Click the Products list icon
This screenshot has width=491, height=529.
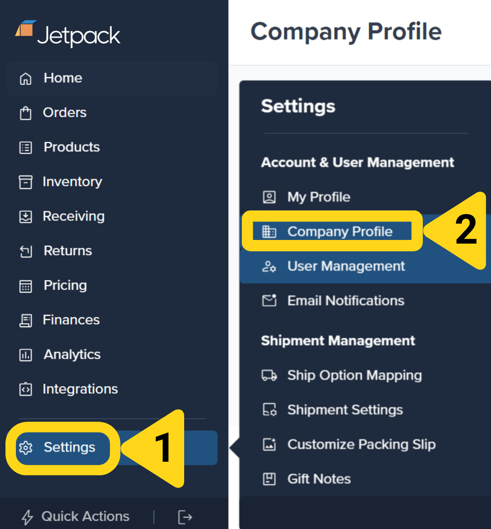(x=26, y=147)
